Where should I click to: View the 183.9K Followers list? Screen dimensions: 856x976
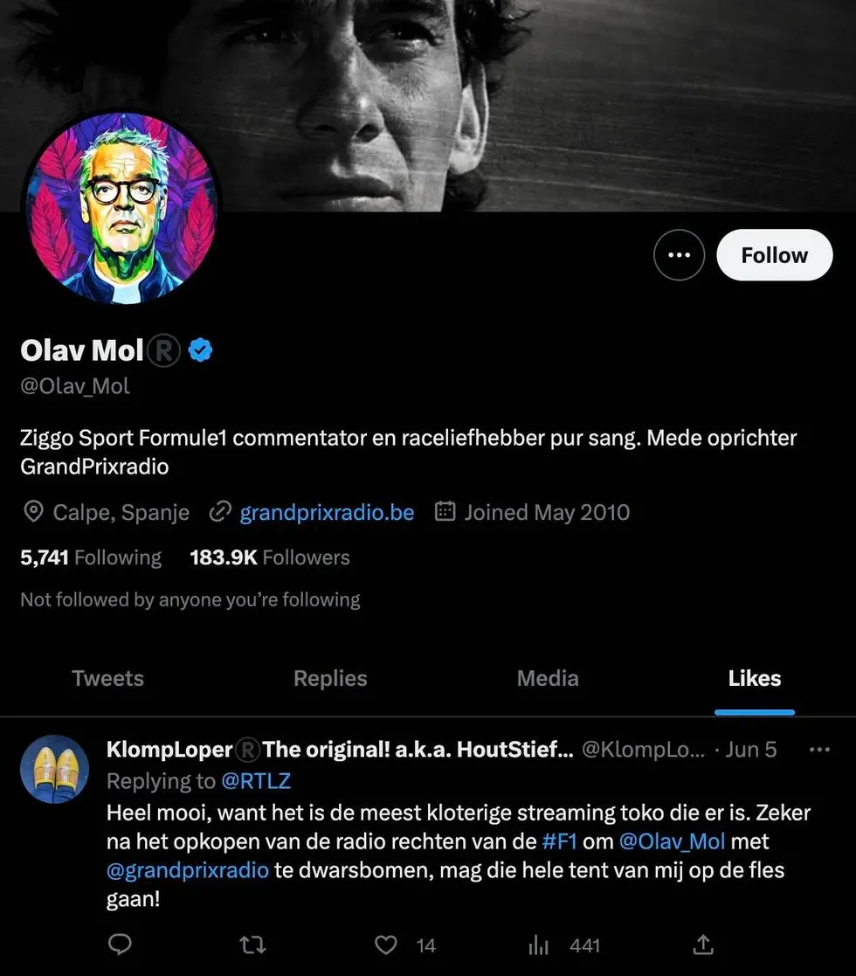270,557
